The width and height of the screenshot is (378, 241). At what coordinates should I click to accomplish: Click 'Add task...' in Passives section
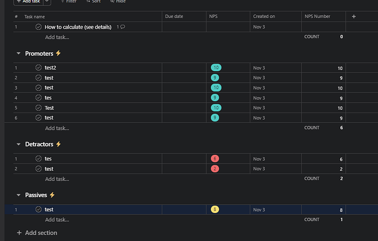click(57, 220)
